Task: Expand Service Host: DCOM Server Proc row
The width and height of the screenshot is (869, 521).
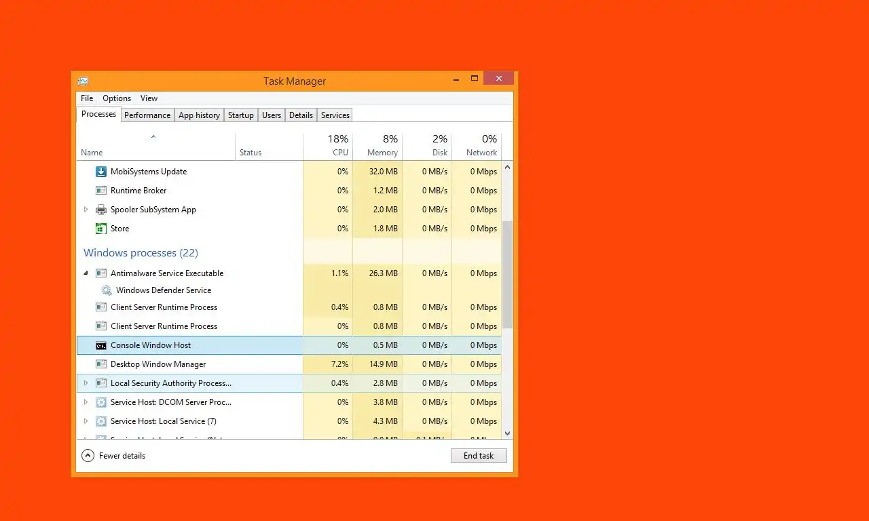Action: pyautogui.click(x=86, y=402)
